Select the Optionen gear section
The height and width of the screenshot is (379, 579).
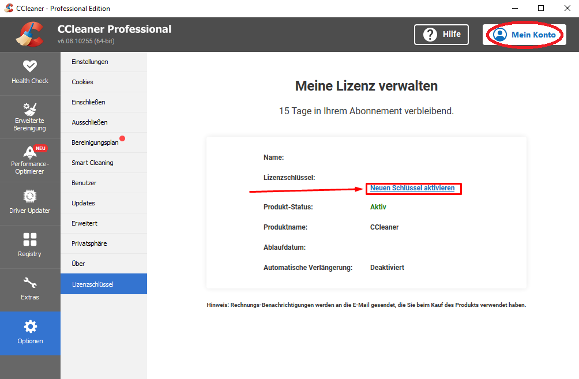(30, 333)
